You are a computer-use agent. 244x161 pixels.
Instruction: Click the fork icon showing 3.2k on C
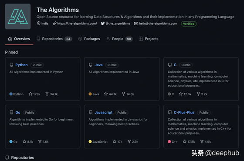point(198,94)
